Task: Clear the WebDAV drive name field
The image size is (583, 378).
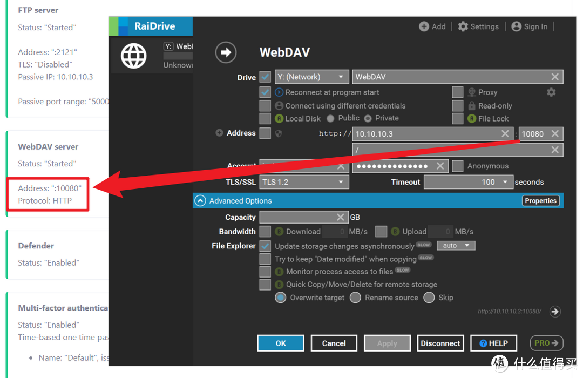Action: tap(555, 77)
